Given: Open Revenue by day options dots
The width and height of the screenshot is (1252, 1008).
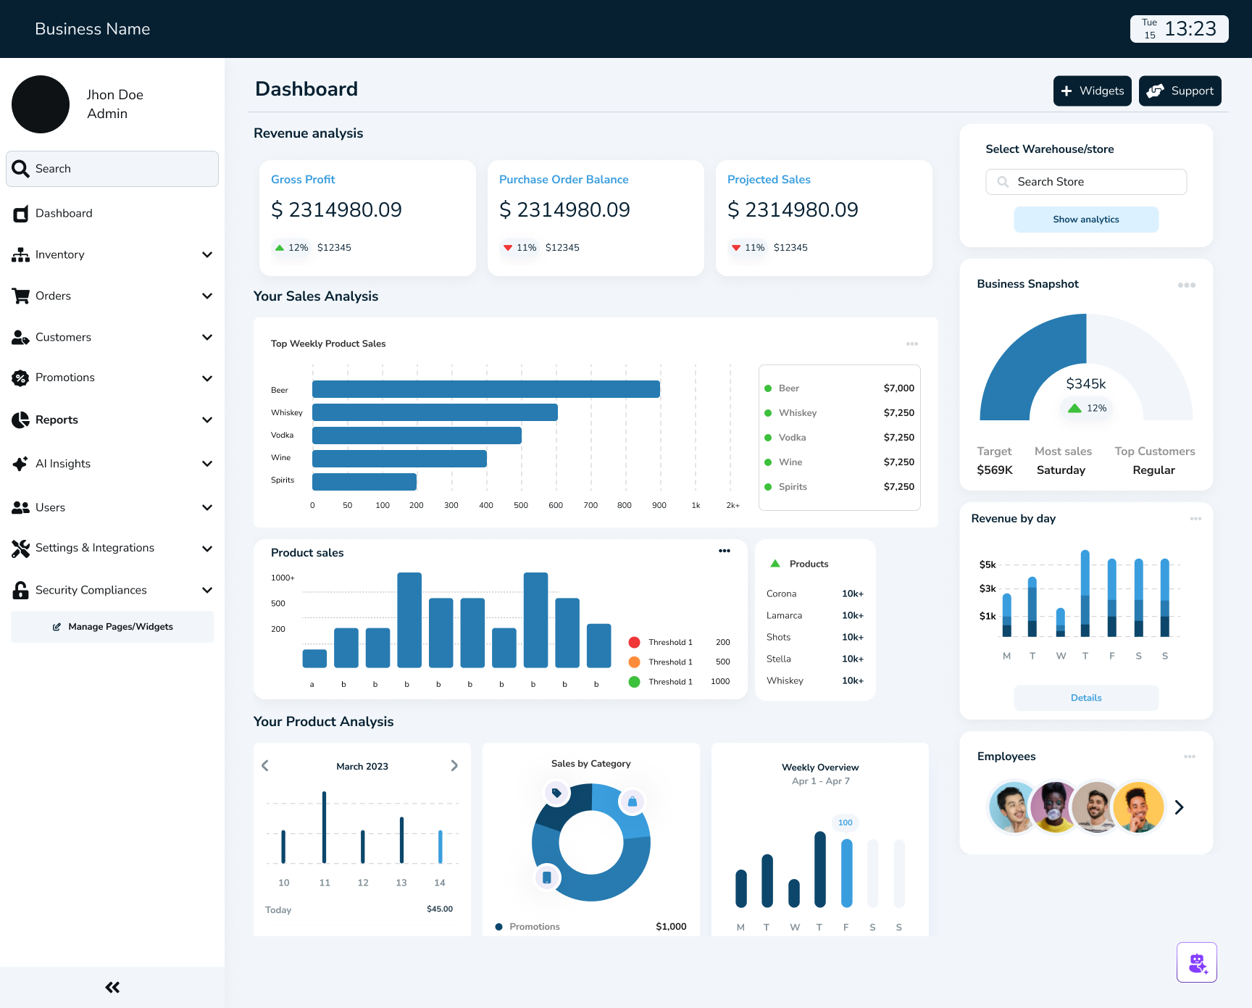Looking at the screenshot, I should [x=1195, y=519].
